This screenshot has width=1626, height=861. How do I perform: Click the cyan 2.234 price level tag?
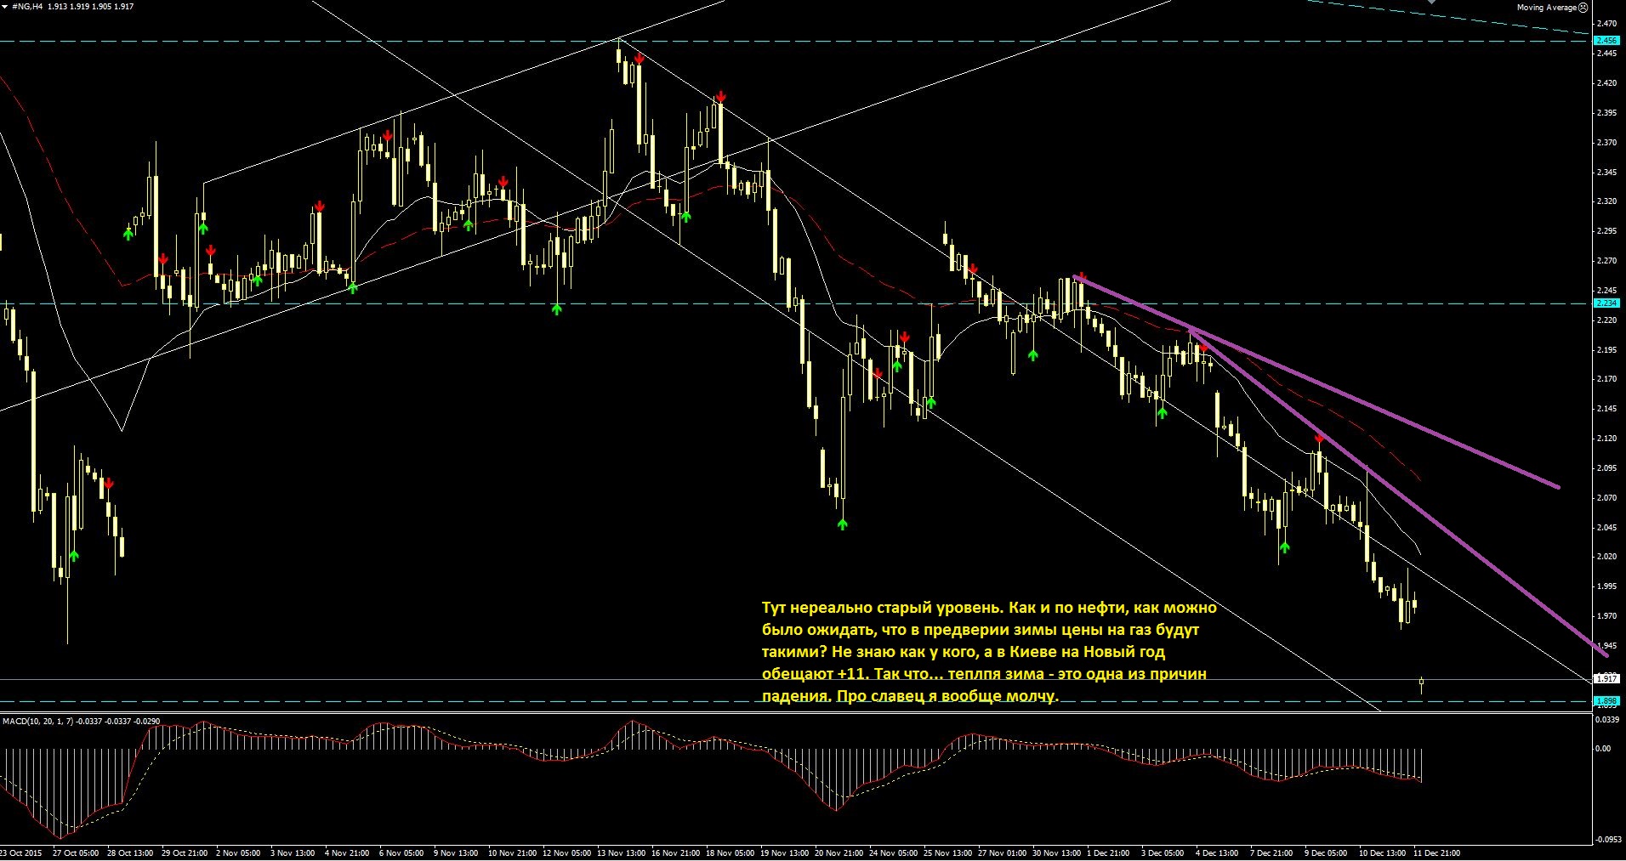point(1606,303)
